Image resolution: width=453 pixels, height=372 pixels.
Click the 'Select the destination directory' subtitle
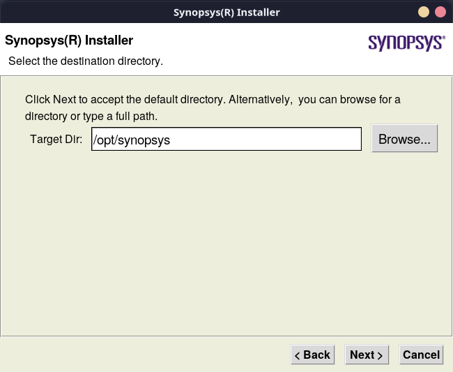point(86,61)
